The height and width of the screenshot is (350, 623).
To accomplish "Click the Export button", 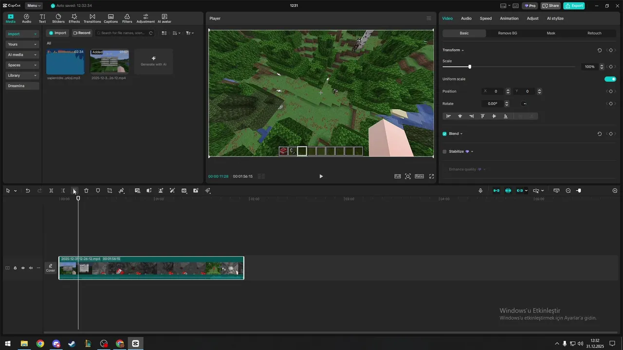I will coord(574,6).
